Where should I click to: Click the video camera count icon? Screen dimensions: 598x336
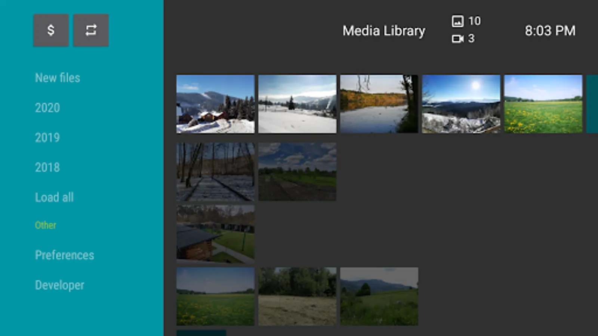click(x=457, y=38)
